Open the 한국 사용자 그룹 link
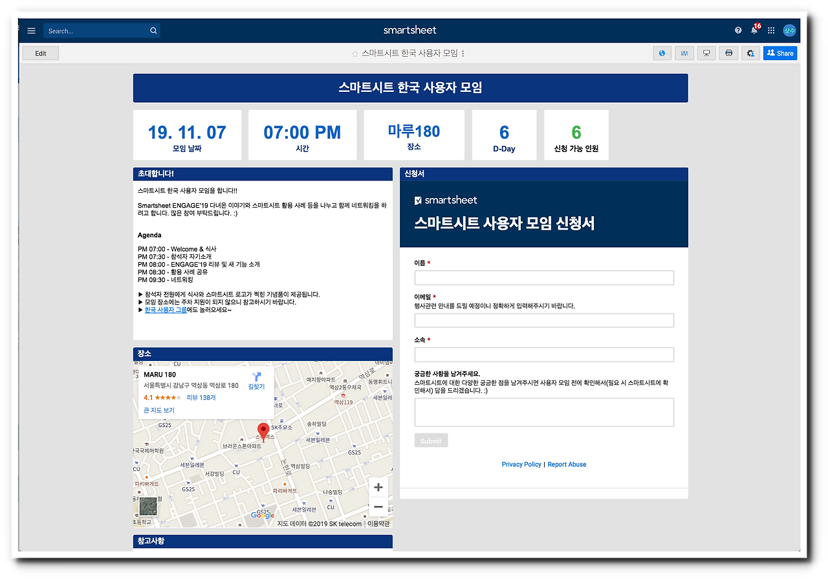Screen dimensions: 828x579 (x=166, y=310)
